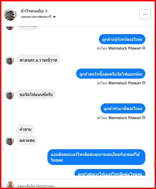Open the customer name หัวใจคนเดิม ฯ.
This screenshot has width=156, height=189.
tap(34, 11)
